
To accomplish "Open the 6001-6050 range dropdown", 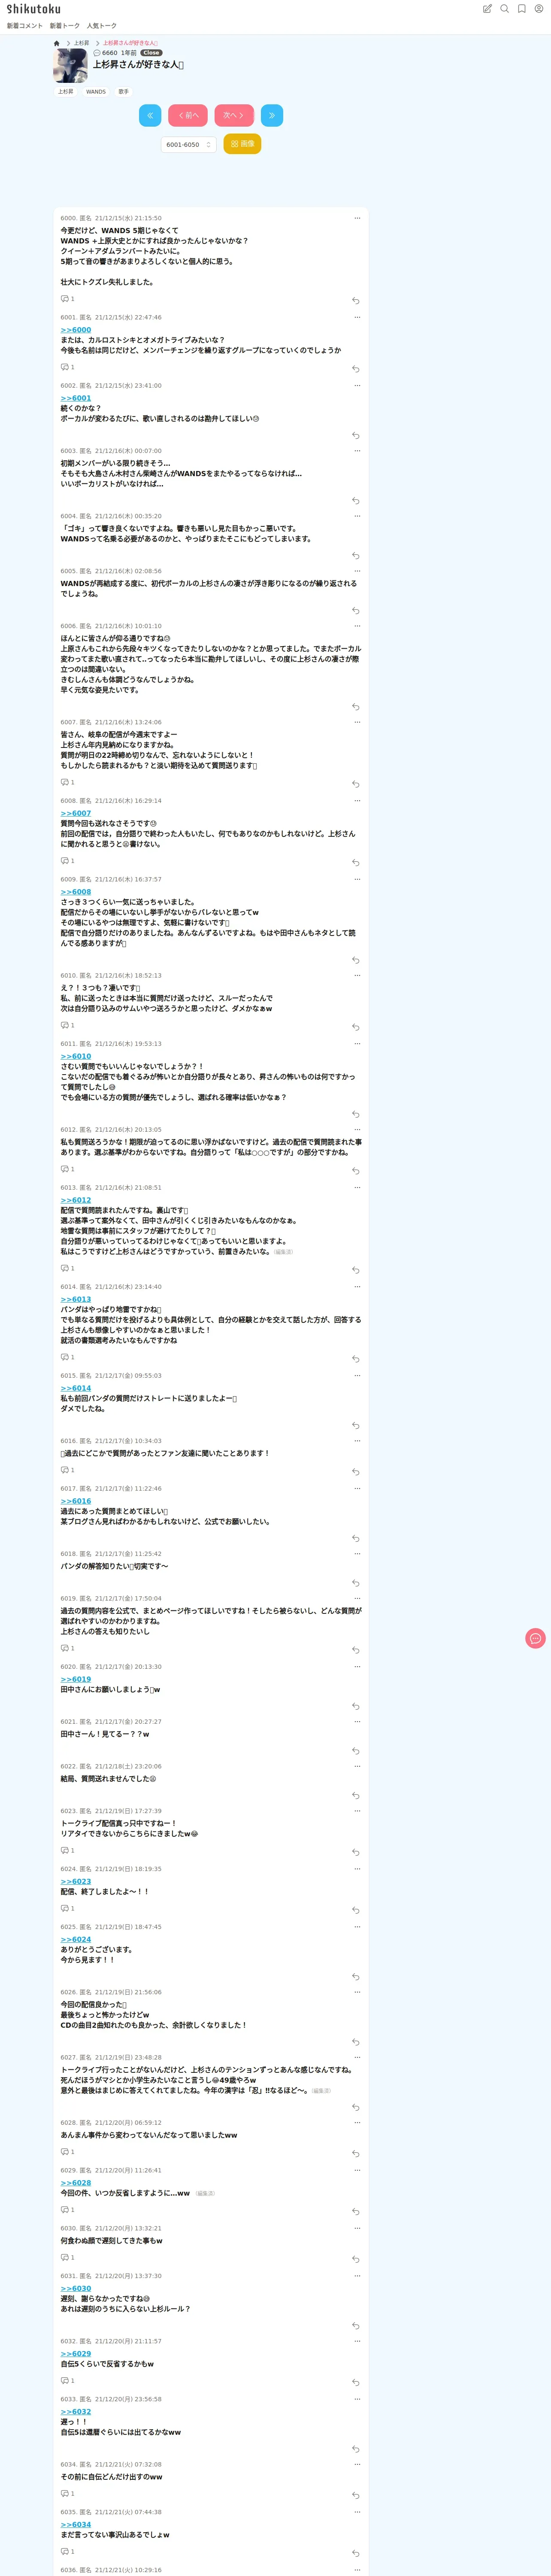I will 189,145.
